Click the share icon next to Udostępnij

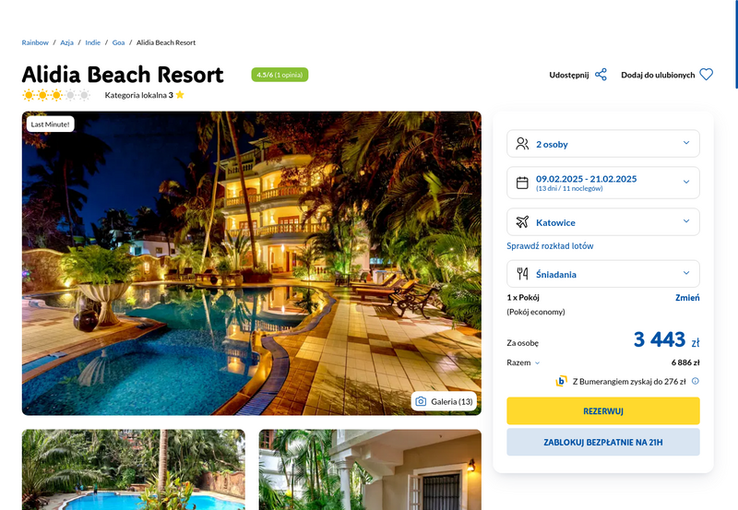(x=601, y=75)
